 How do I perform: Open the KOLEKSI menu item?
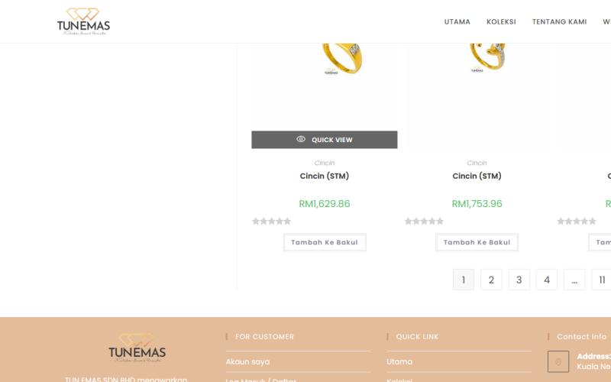501,22
